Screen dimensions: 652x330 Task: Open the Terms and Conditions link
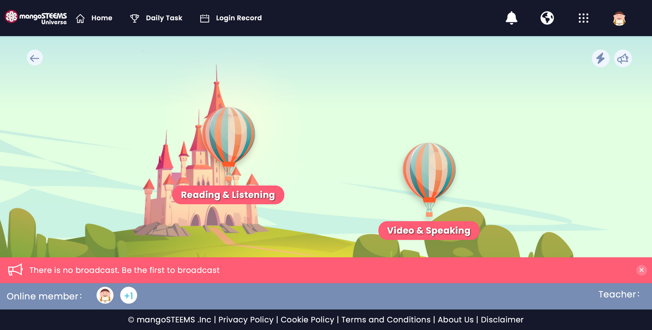point(386,320)
